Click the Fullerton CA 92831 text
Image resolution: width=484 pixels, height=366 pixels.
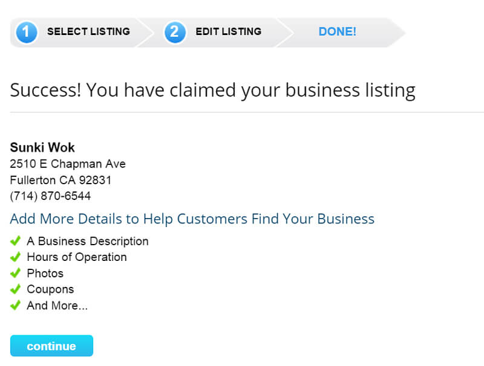tap(60, 180)
